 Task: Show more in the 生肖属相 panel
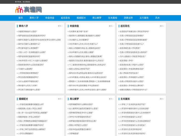[x=162, y=99]
